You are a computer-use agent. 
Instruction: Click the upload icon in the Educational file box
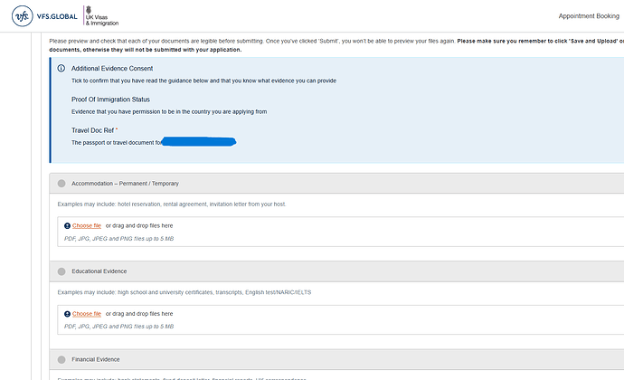(x=67, y=313)
